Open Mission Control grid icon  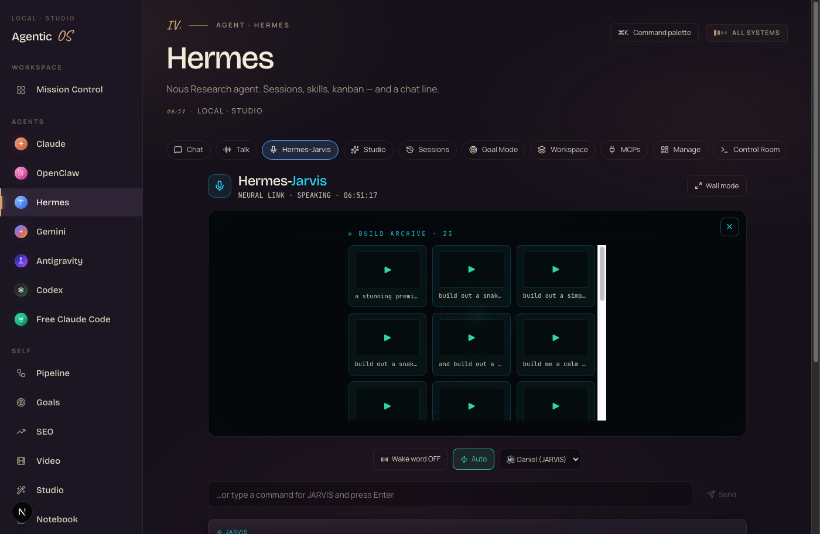(x=21, y=89)
